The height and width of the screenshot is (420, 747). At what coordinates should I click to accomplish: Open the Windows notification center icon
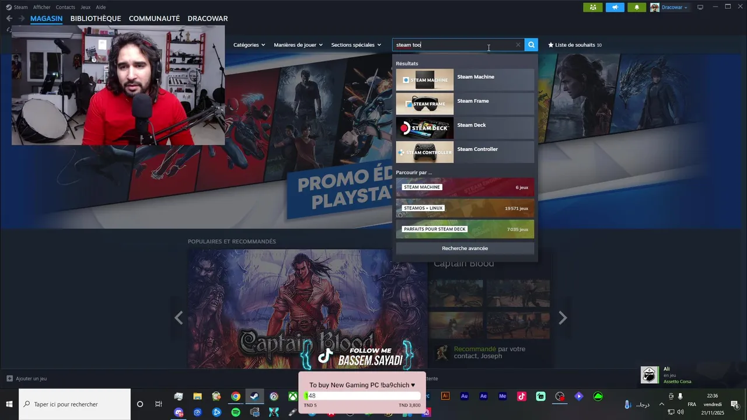tap(735, 404)
